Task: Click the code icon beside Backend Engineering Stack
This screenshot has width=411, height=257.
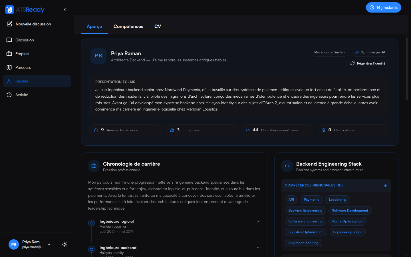Action: click(x=287, y=166)
